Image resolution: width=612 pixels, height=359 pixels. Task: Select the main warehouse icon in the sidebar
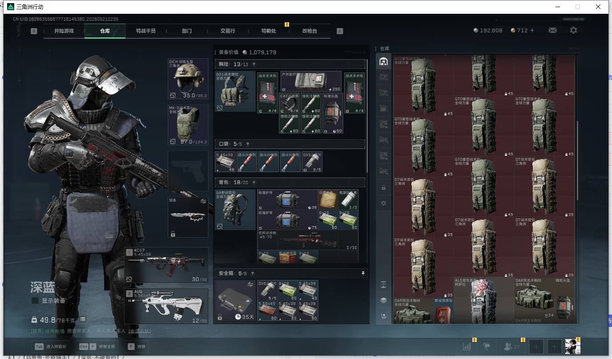383,62
